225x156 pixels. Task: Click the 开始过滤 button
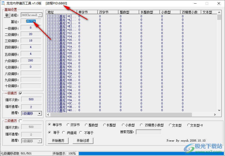click(83, 141)
